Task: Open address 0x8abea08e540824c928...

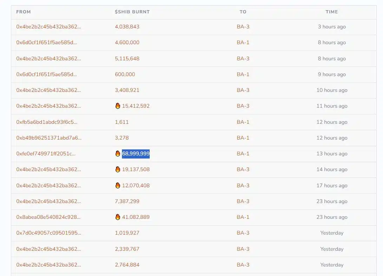Action: pos(48,217)
